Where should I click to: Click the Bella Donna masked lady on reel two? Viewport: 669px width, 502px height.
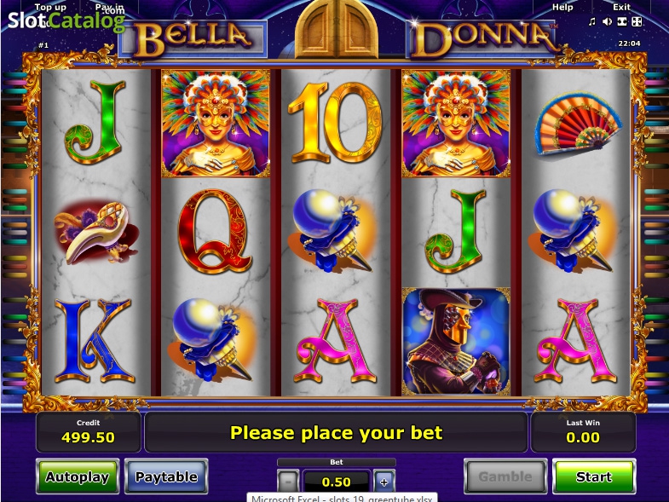click(x=216, y=124)
